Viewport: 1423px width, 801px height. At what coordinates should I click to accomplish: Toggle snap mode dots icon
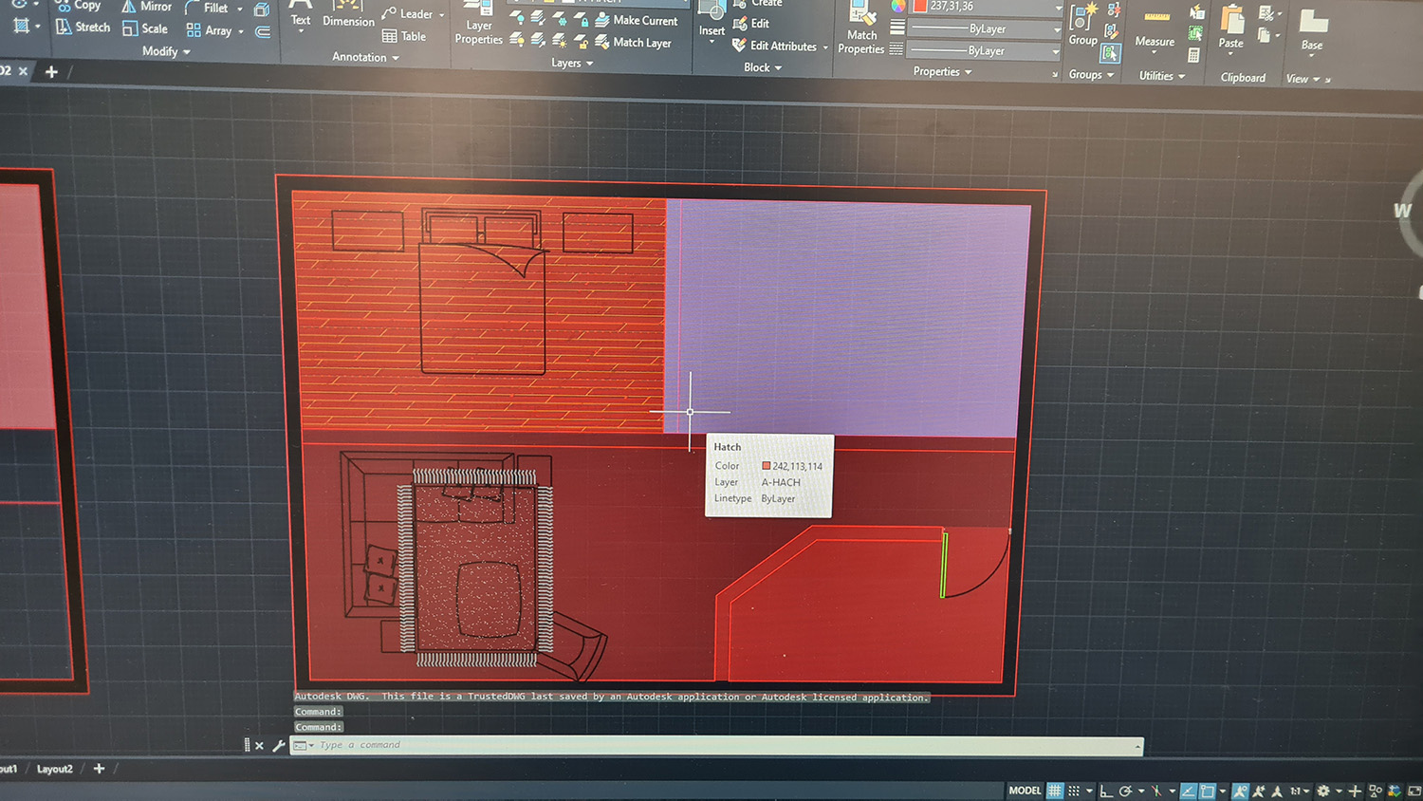click(x=1074, y=791)
